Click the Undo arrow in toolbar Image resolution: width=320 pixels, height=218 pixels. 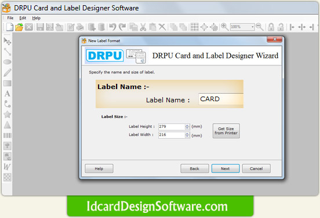112,27
